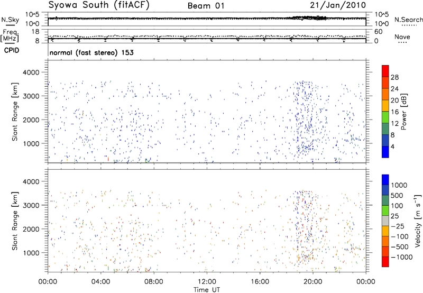423x293 pixels.
Task: Click the "Nave" legend label
Action: (402, 36)
